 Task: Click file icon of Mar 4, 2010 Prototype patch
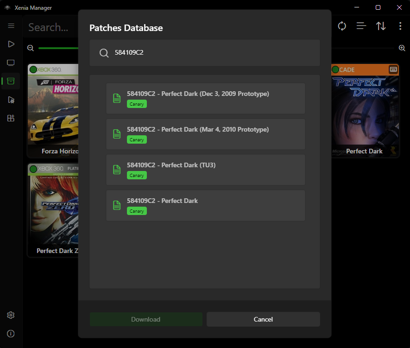pyautogui.click(x=117, y=134)
